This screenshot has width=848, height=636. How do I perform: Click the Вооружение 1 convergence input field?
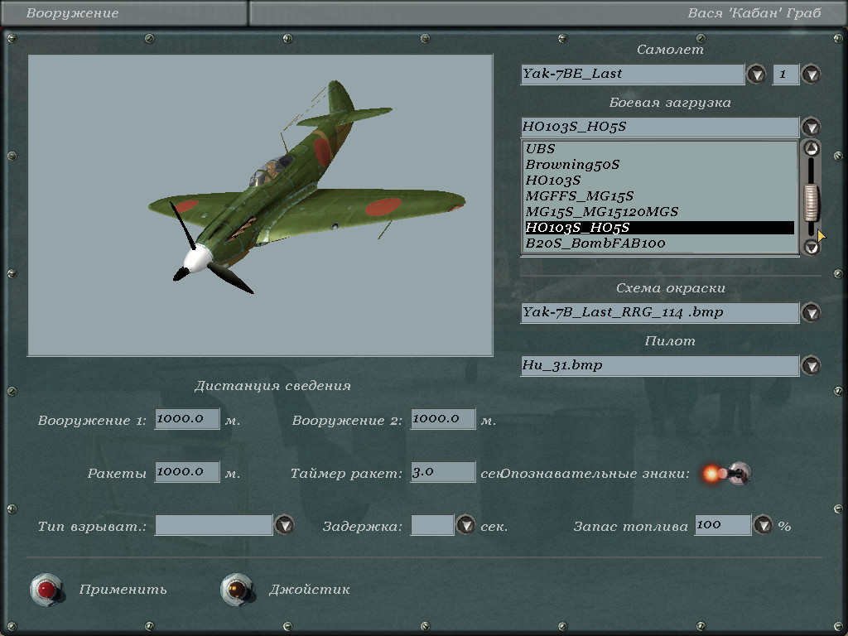pos(187,419)
